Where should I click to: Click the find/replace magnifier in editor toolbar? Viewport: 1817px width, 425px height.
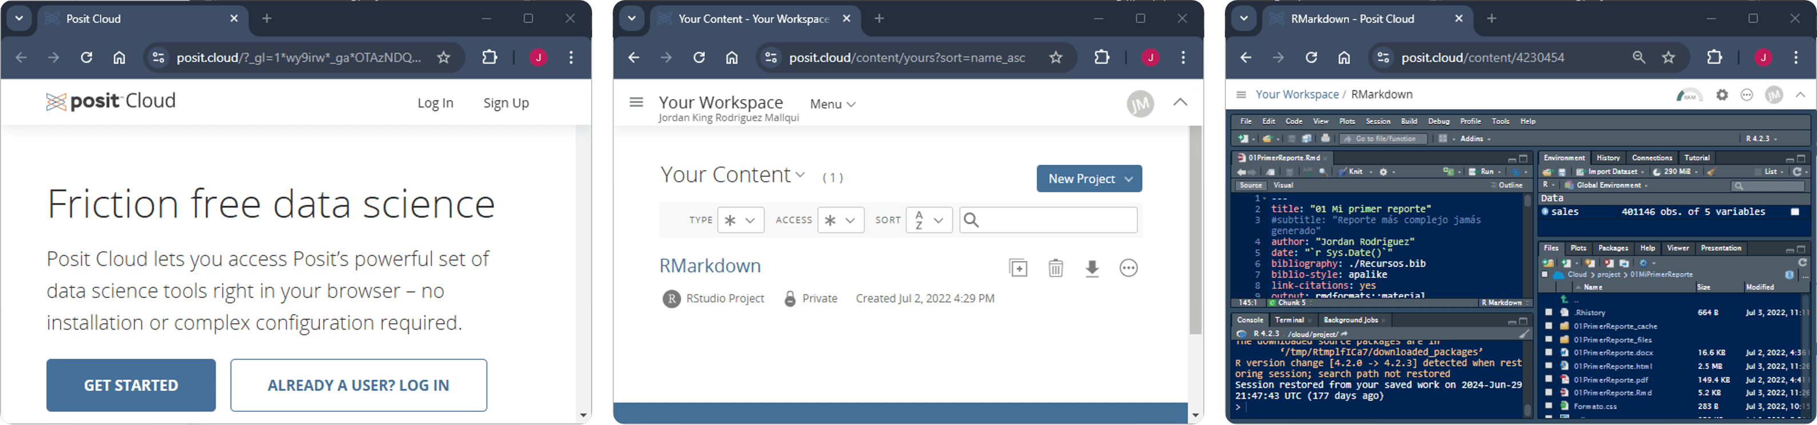[1323, 172]
